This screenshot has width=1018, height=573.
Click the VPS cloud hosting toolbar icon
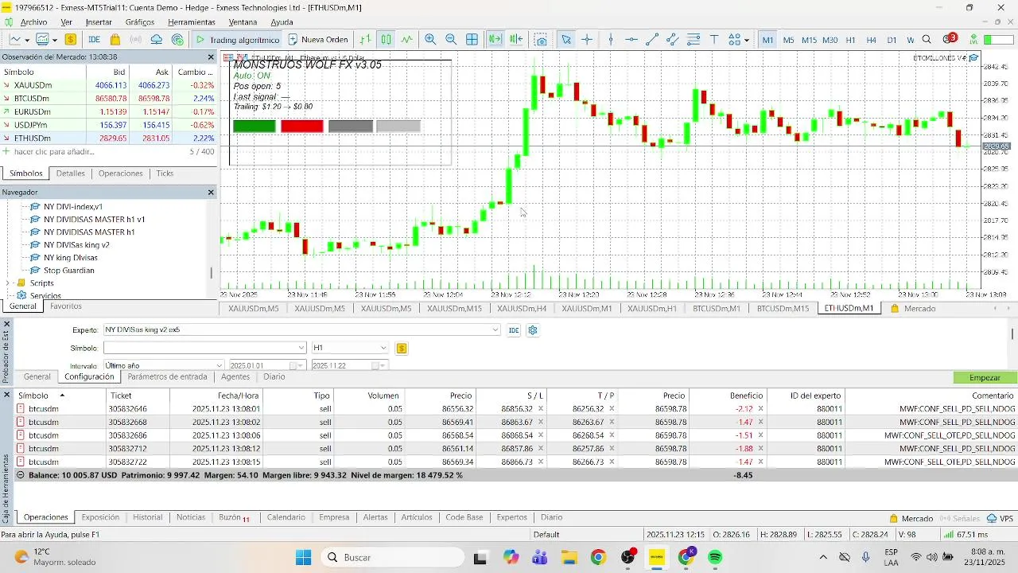157,39
